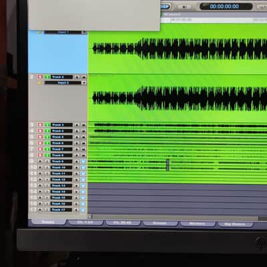This screenshot has width=267, height=267.
Task: Click the dot button right of Track 5 name
Action: point(77,137)
